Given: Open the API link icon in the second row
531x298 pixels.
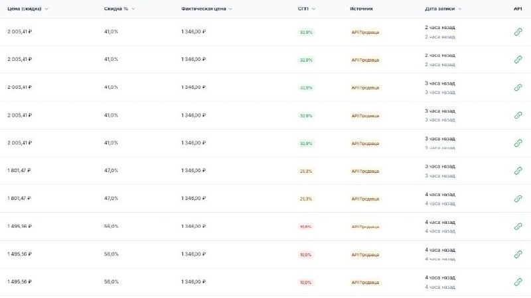Looking at the screenshot, I should (518, 60).
